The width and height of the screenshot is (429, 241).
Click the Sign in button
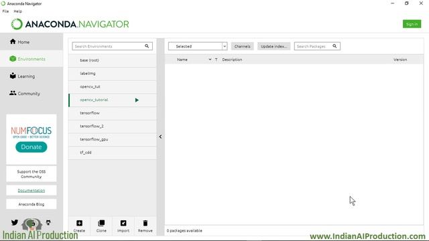[x=412, y=24]
